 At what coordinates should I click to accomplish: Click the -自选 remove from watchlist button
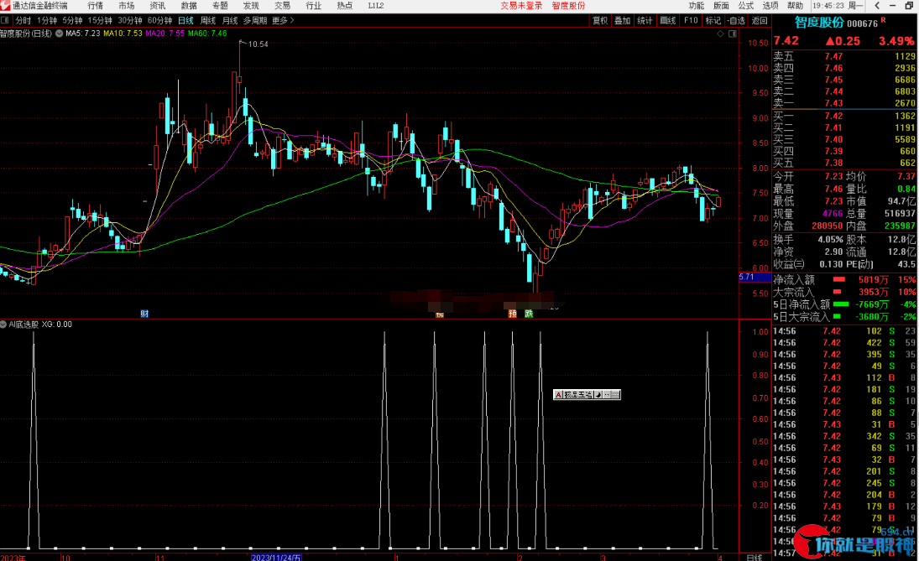pos(736,20)
